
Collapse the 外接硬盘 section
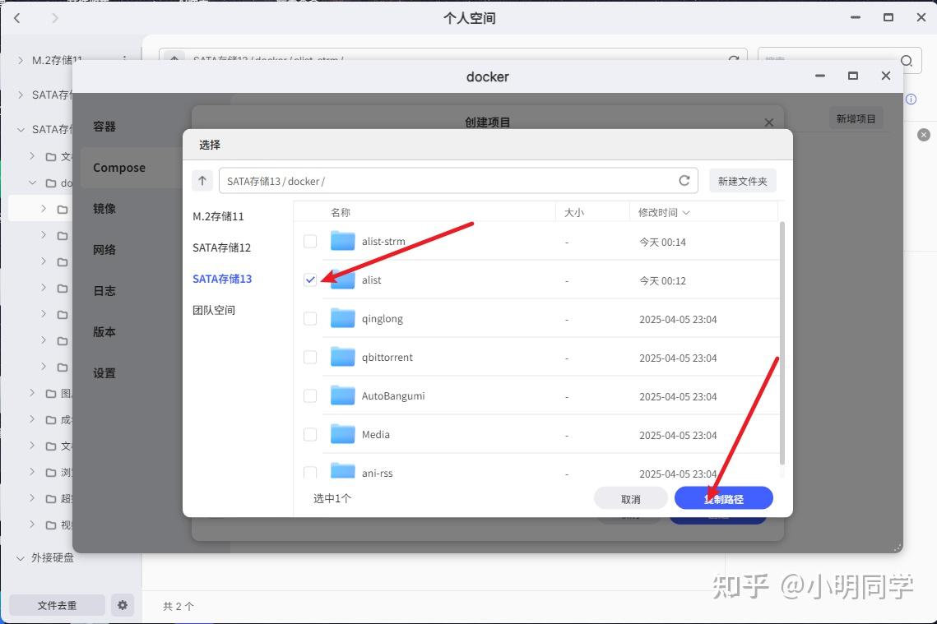[21, 557]
